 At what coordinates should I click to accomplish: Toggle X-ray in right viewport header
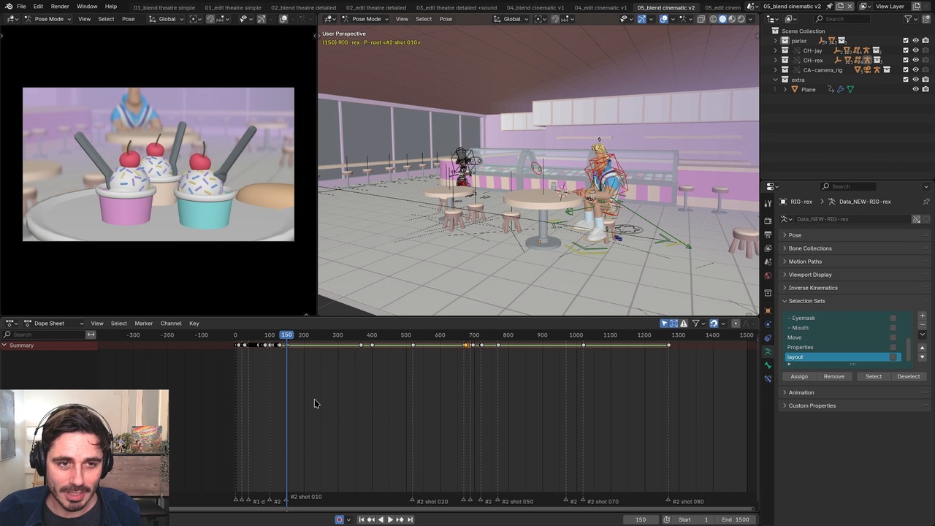(x=701, y=19)
